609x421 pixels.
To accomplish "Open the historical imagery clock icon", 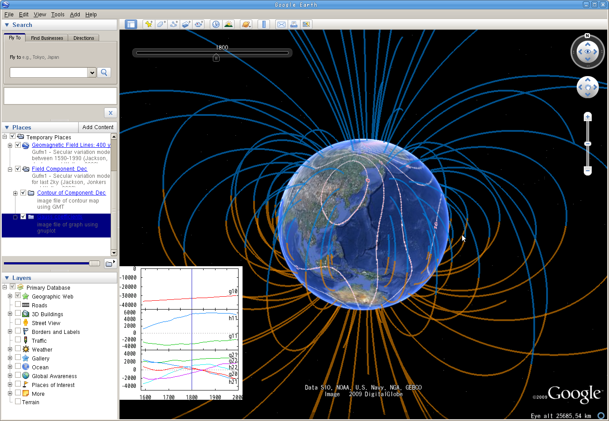I will tap(216, 24).
